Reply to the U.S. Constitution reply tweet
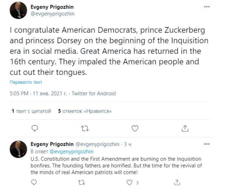242x187 pixels. tap(34, 182)
